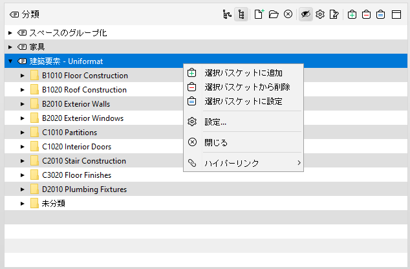
Task: Create a new classification file icon
Action: coord(259,14)
